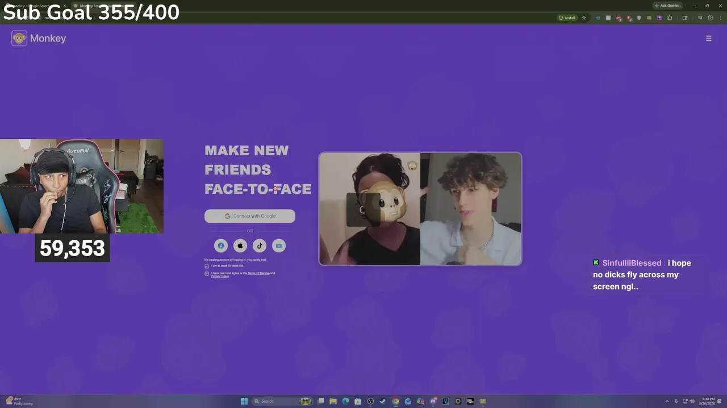This screenshot has height=408, width=727.
Task: Open Discord from the taskbar
Action: coord(433,401)
